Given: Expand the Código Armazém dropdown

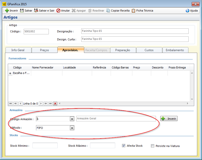Looking at the screenshot, I should (72, 119).
